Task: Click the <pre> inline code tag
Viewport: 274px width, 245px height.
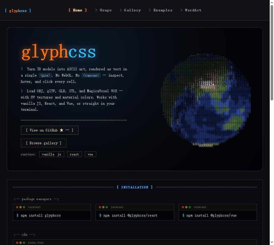Action: [45, 75]
